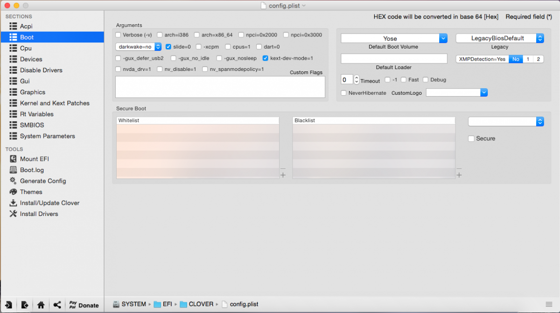The width and height of the screenshot is (560, 313).
Task: Click into the Custom Flags text field
Action: pos(220,87)
